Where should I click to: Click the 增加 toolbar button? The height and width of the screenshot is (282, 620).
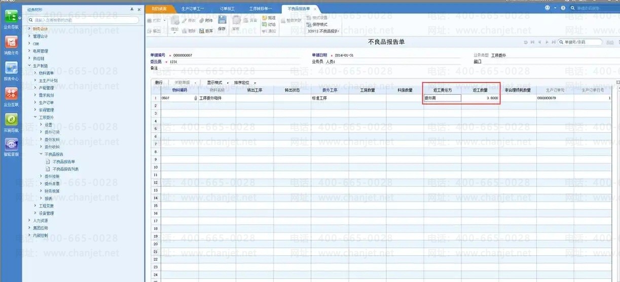[175, 24]
